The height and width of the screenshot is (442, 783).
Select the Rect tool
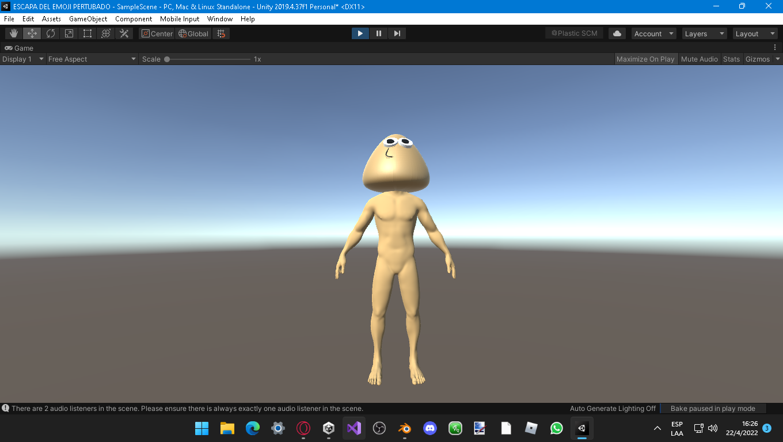88,33
